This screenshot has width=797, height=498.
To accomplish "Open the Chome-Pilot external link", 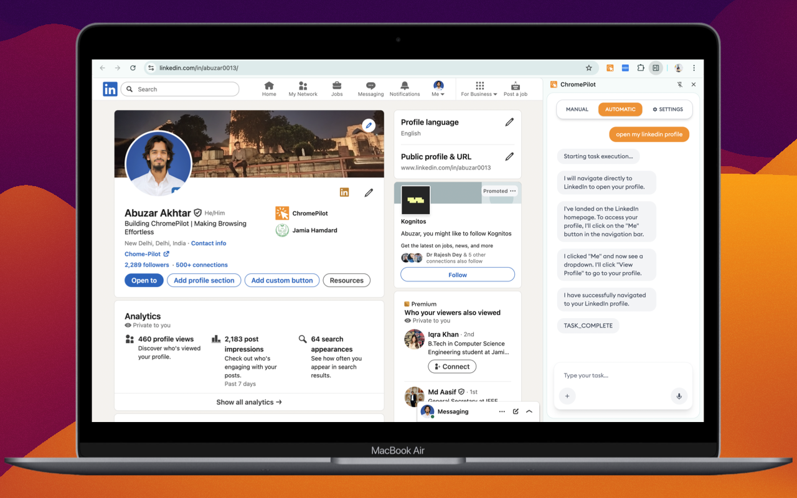I will click(x=147, y=254).
